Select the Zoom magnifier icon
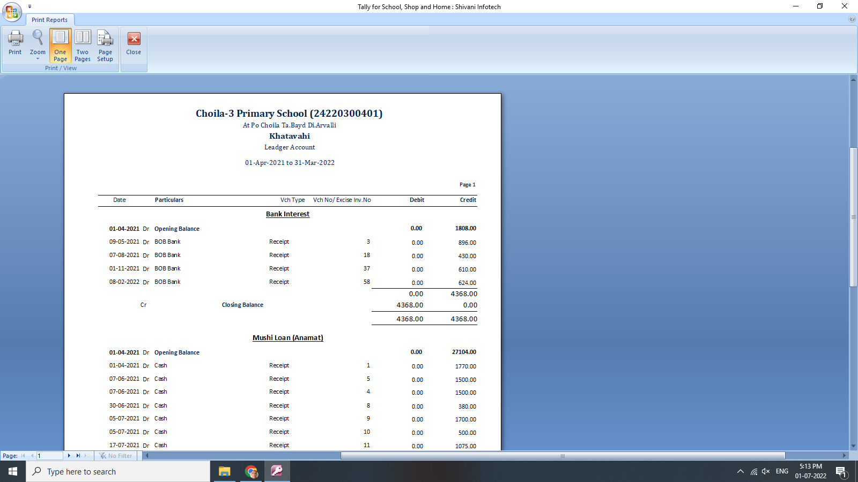This screenshot has height=482, width=858. point(37,39)
